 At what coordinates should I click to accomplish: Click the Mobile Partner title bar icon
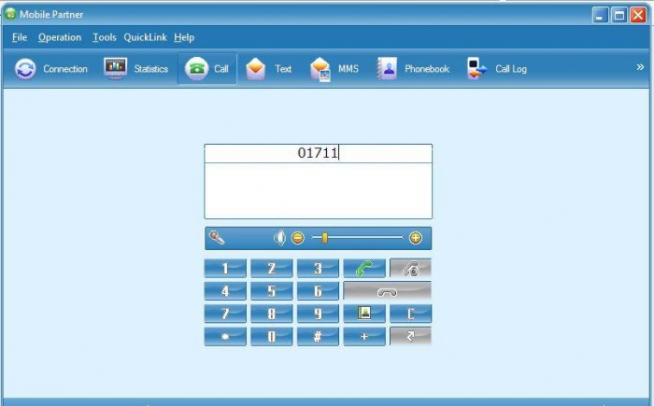click(x=10, y=14)
